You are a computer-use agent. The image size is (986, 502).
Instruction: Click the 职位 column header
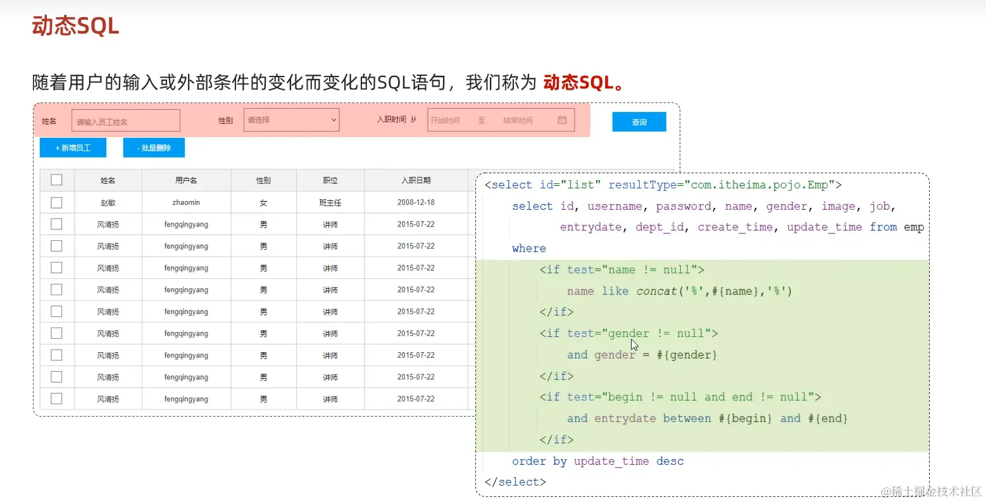click(330, 180)
